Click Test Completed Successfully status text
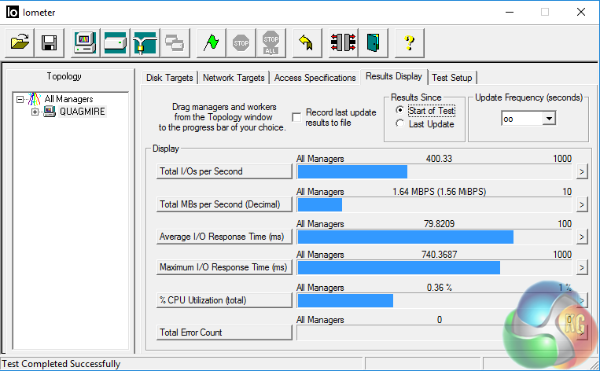 [x=61, y=364]
